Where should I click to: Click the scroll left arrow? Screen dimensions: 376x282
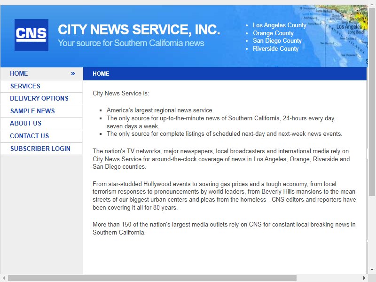(4, 278)
